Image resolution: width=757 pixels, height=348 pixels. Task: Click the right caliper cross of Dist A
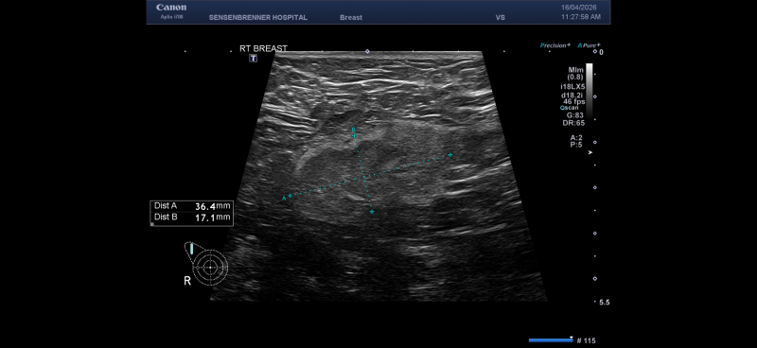tap(450, 155)
